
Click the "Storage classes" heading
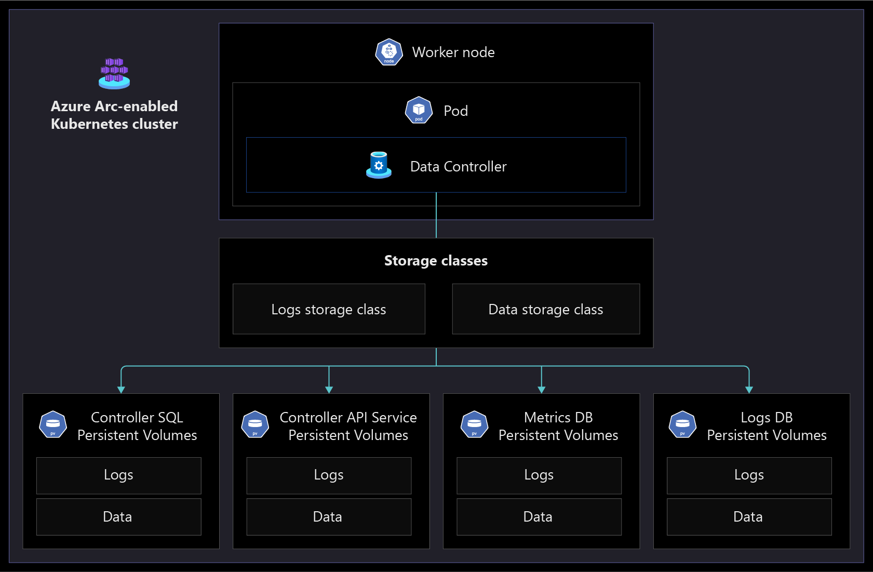click(436, 261)
